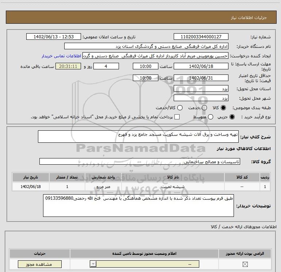This screenshot has height=272, width=281.
Task: Click the 1402/06/18 need date cell
Action: coord(31,187)
